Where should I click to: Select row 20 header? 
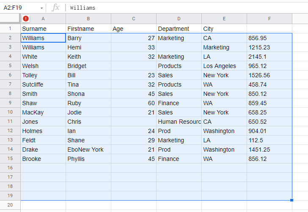pyautogui.click(x=10, y=205)
